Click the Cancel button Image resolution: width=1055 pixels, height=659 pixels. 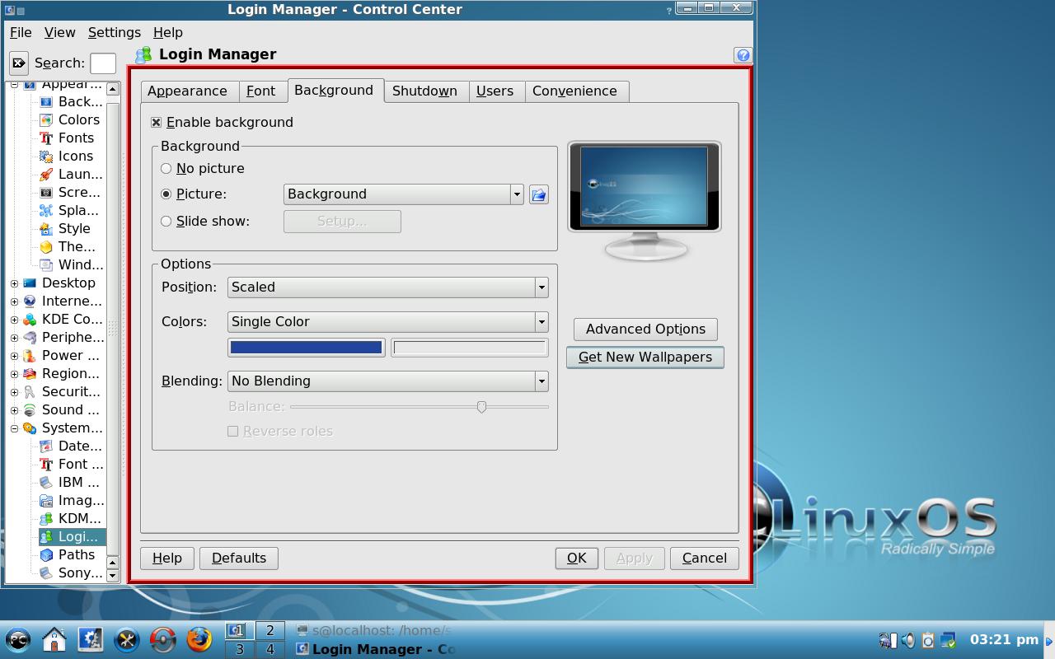(x=704, y=558)
